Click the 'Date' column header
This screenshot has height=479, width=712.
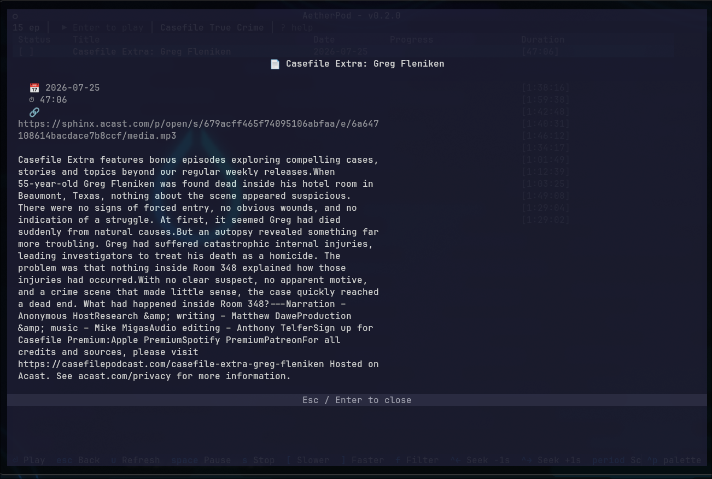pyautogui.click(x=324, y=39)
